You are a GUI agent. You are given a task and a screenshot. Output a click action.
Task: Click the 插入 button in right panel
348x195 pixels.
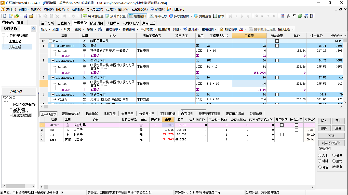[x=324, y=121]
